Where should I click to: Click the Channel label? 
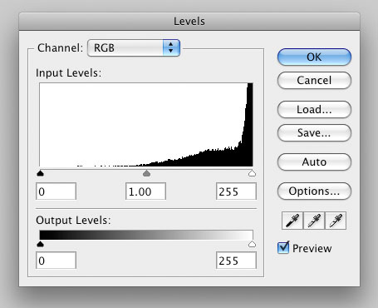60,48
